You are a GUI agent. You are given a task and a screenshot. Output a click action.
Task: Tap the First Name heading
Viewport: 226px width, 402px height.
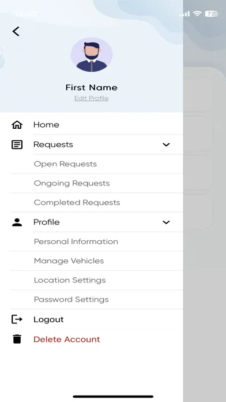click(x=91, y=87)
